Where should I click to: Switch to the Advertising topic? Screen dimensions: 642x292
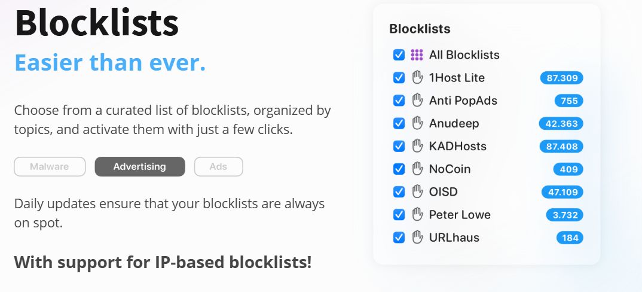[140, 167]
